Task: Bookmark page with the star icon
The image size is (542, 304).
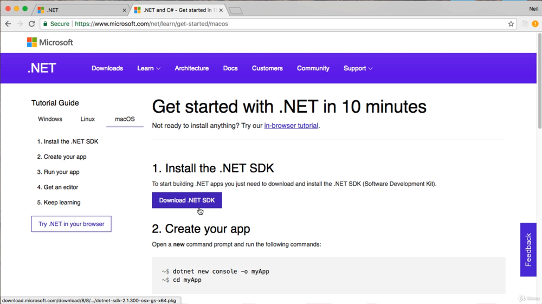Action: pyautogui.click(x=511, y=24)
